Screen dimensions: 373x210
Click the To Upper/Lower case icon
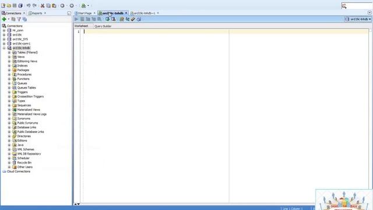click(x=128, y=19)
